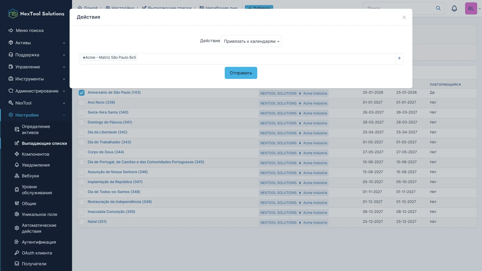The height and width of the screenshot is (271, 482).
Task: Open Уведомления settings item
Action: (x=36, y=165)
